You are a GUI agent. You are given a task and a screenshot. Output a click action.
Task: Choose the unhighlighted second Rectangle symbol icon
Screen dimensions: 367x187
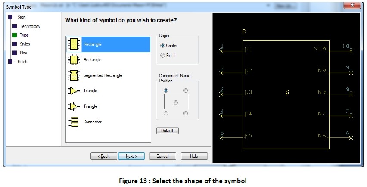pyautogui.click(x=74, y=60)
